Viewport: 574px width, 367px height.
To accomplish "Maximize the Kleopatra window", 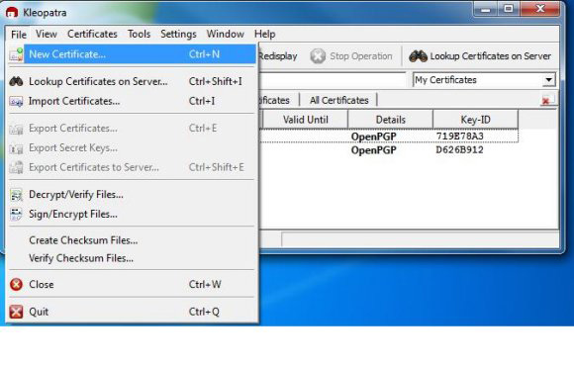I will click(x=509, y=9).
